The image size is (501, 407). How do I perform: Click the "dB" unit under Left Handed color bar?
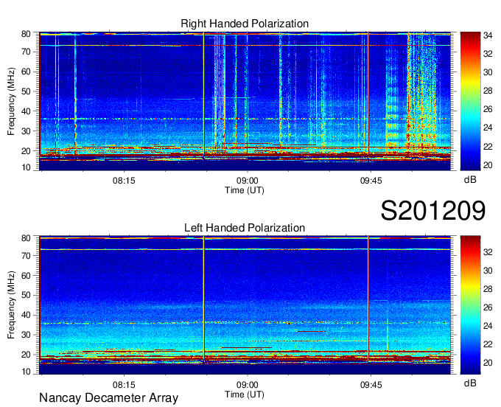(470, 383)
